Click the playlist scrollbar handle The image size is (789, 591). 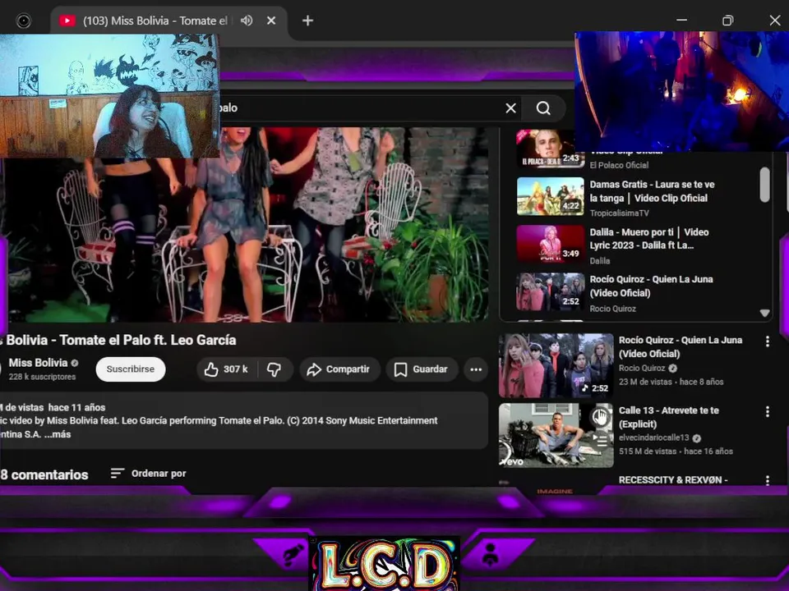pyautogui.click(x=765, y=185)
